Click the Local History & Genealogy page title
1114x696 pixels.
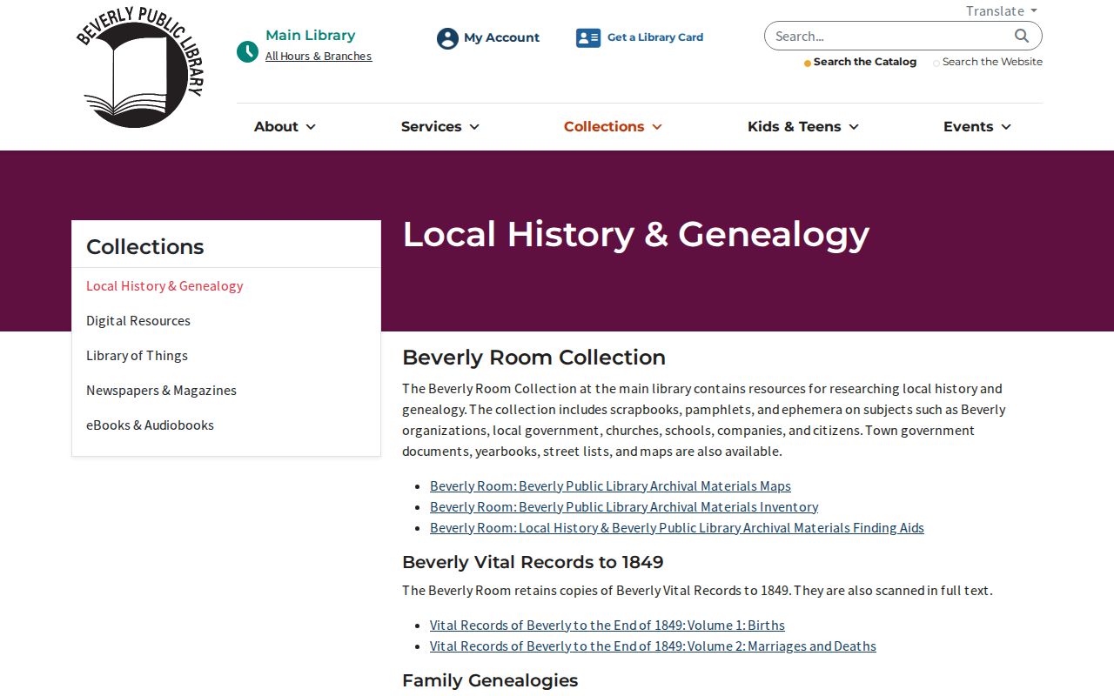635,235
